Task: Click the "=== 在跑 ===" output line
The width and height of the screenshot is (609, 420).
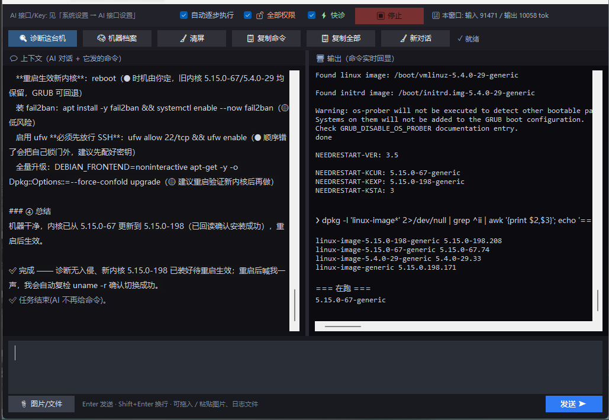Action: 343,289
